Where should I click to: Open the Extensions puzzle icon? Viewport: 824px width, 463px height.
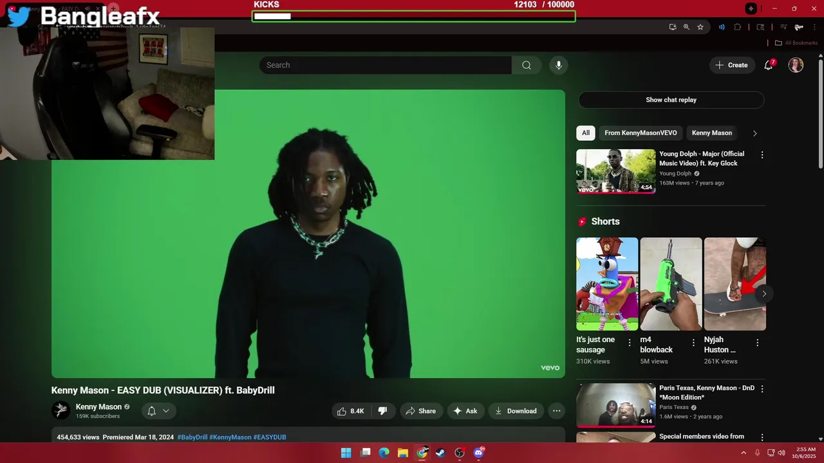[738, 27]
